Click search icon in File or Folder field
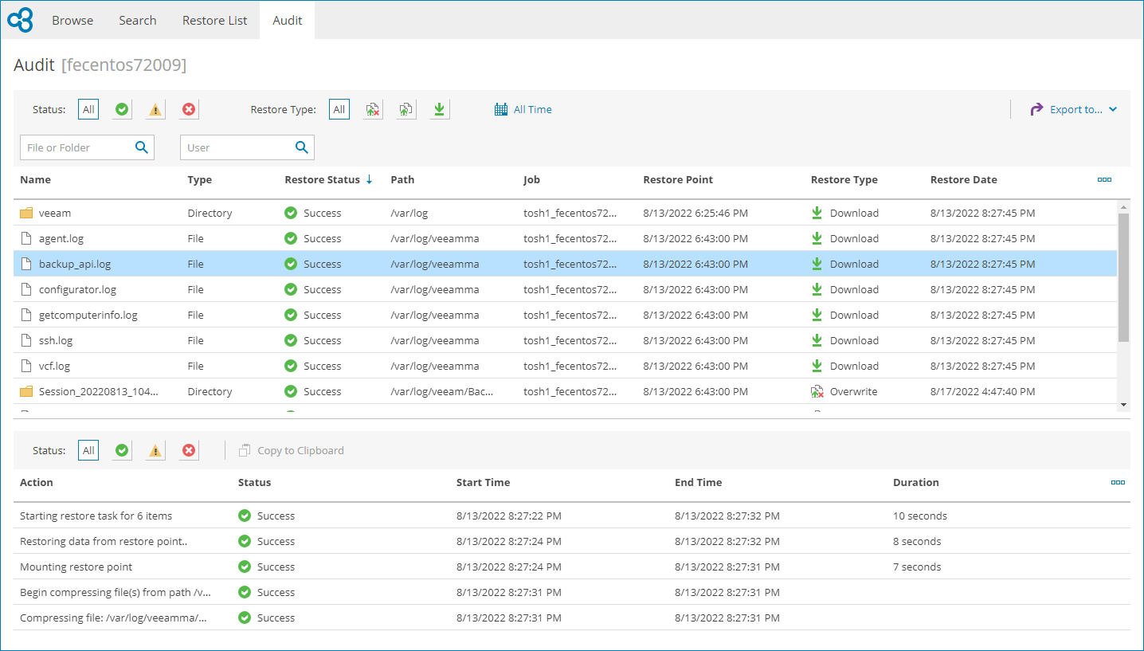 [142, 147]
